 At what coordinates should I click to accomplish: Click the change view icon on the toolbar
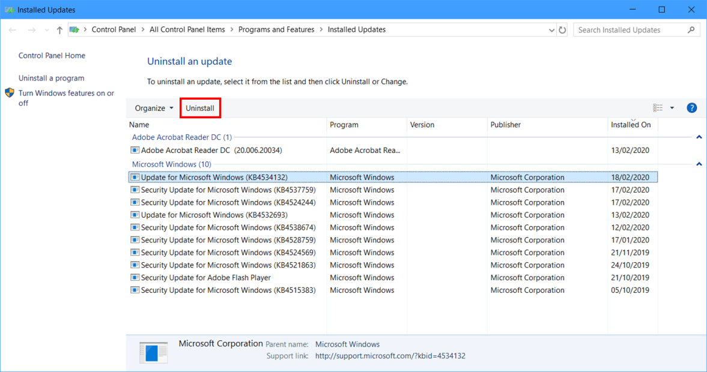[x=657, y=107]
